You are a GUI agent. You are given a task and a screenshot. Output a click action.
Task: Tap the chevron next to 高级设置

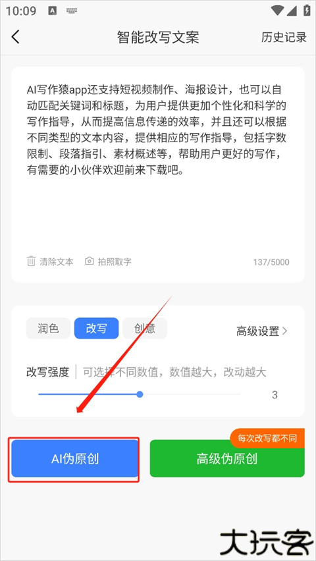coord(284,331)
